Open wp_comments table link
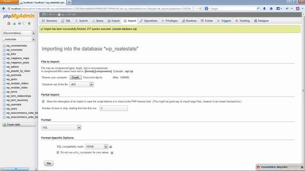305x171 pixels. click(14, 50)
